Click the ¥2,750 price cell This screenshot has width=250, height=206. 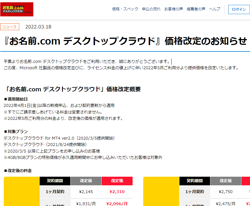point(226,192)
